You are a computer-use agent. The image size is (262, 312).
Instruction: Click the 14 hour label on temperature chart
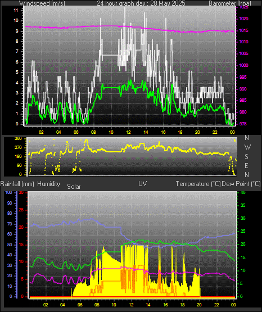(148, 305)
